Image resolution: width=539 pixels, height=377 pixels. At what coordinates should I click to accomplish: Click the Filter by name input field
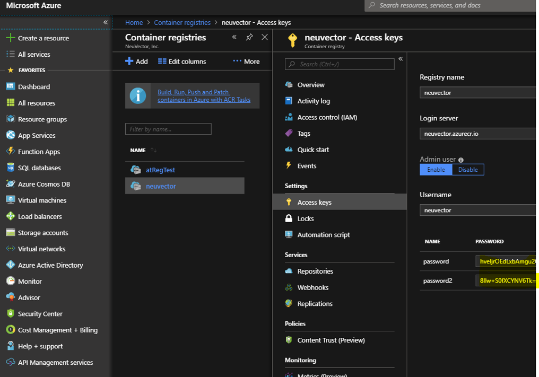pos(168,129)
